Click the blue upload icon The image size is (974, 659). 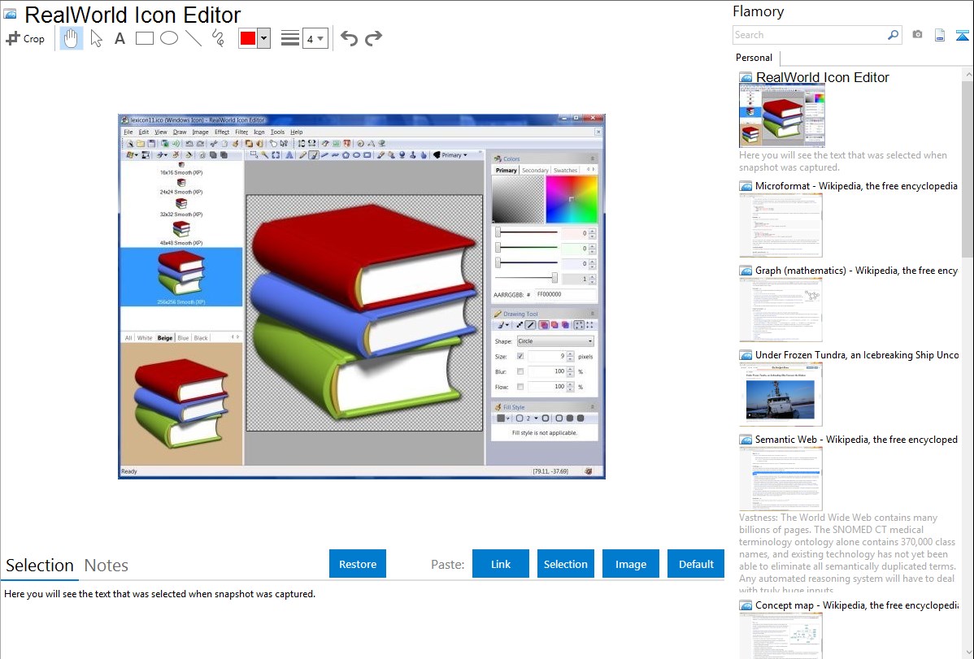[962, 36]
